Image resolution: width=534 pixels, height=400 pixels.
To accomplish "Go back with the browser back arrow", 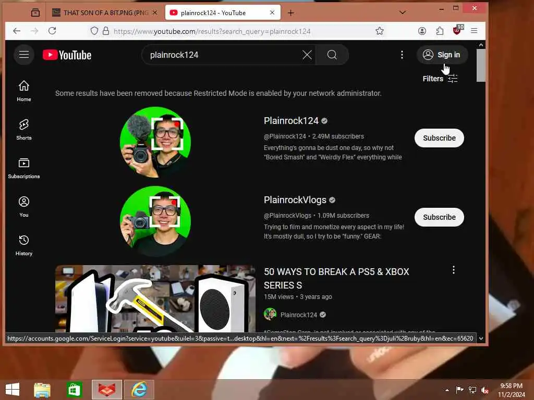I will [x=17, y=31].
